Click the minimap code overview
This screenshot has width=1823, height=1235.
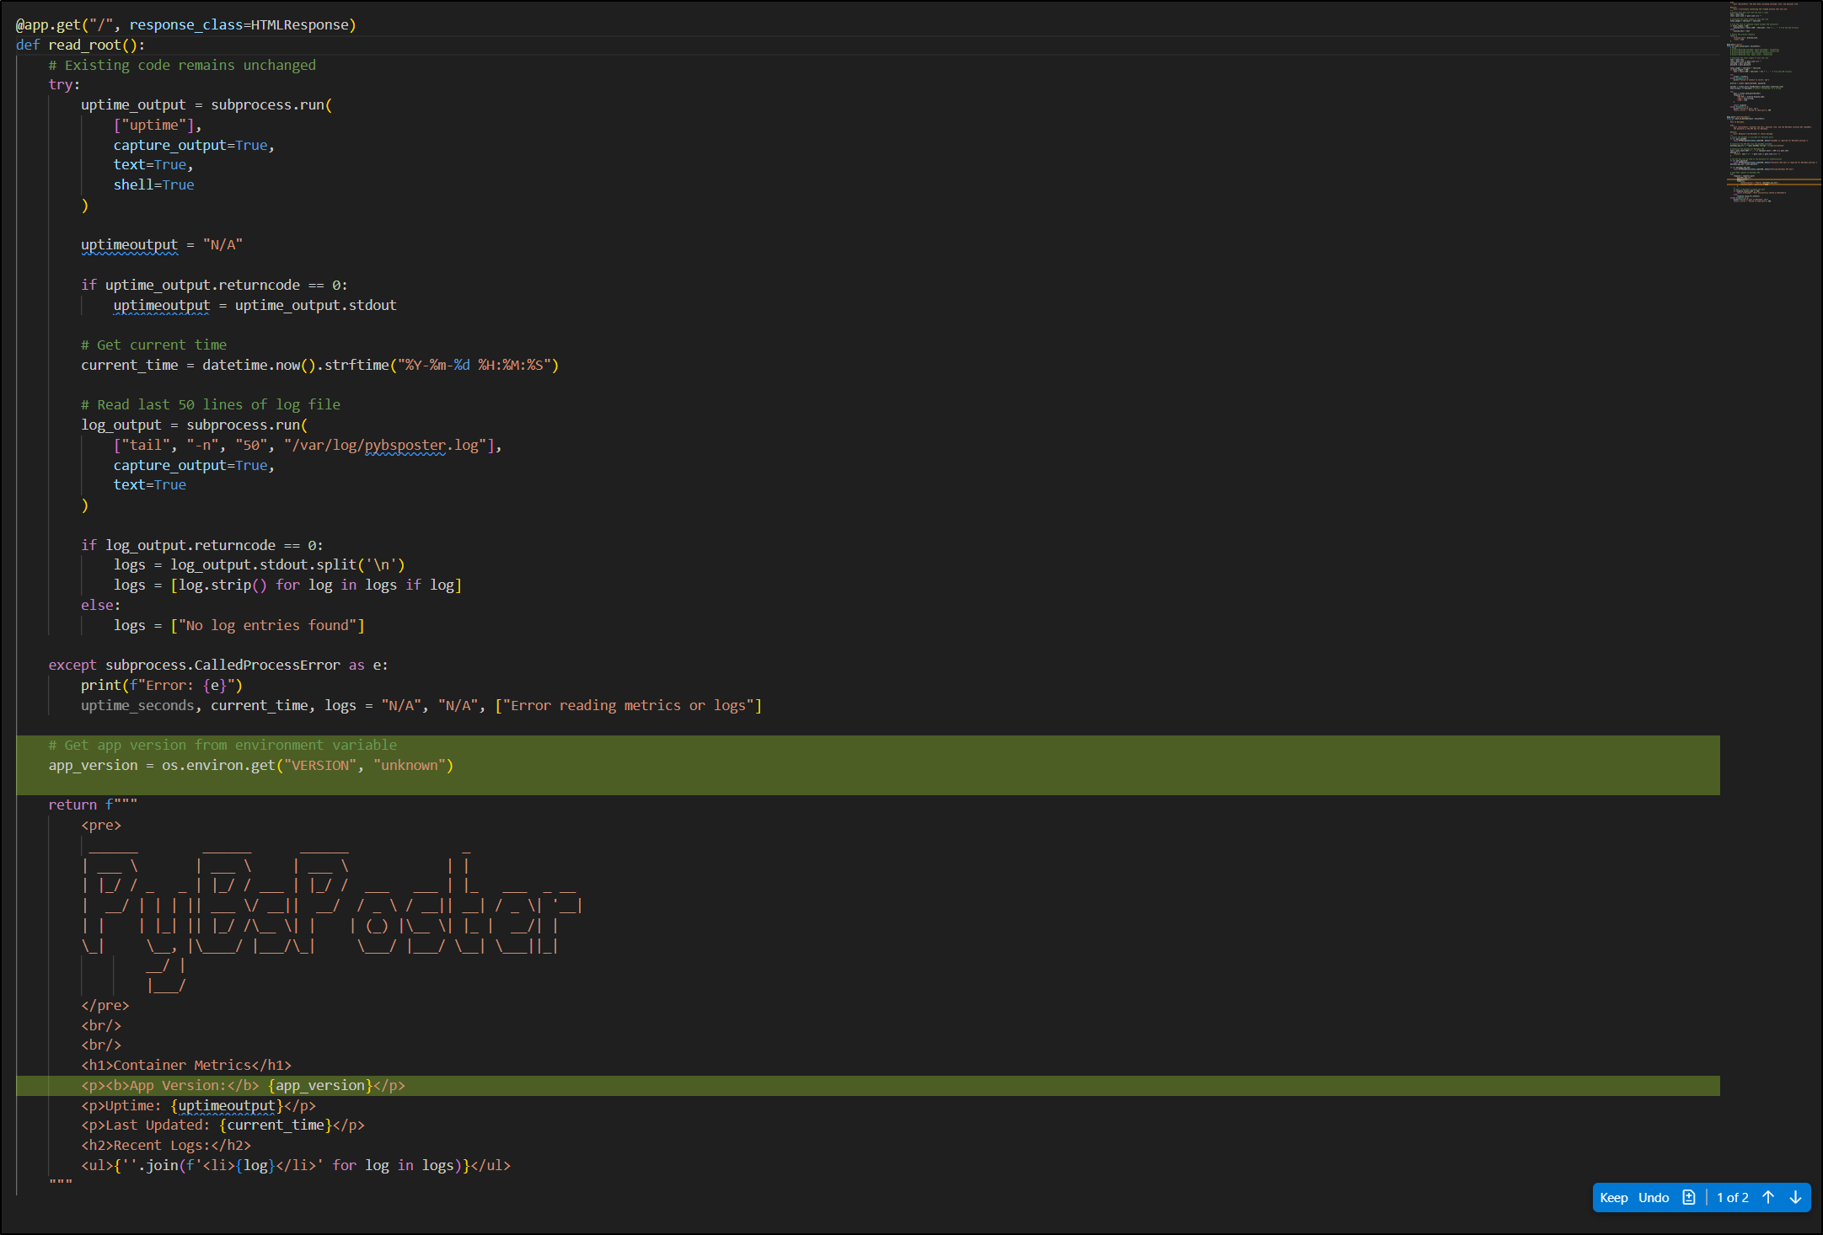1770,101
